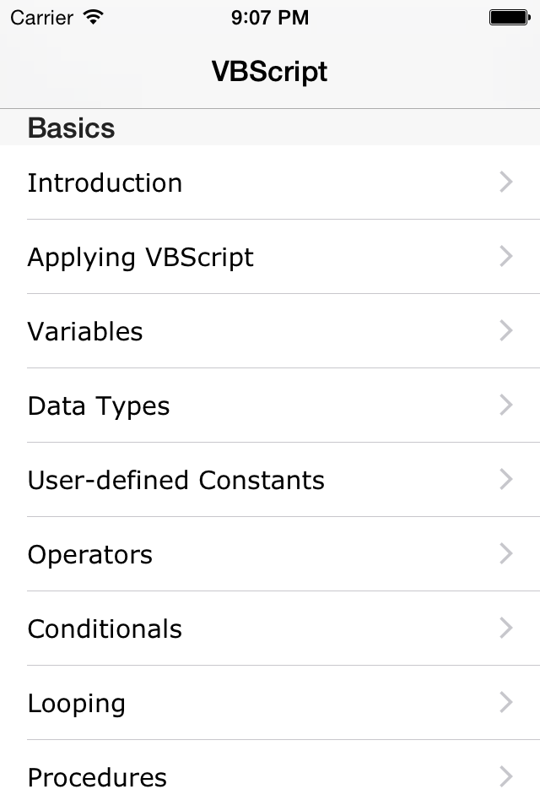Image resolution: width=540 pixels, height=811 pixels.
Task: Tap the clock showing 9:07 PM
Action: (x=270, y=17)
